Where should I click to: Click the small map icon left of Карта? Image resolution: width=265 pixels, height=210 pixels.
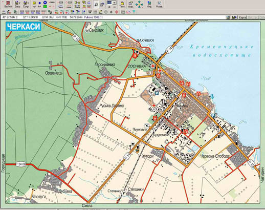pos(228,17)
